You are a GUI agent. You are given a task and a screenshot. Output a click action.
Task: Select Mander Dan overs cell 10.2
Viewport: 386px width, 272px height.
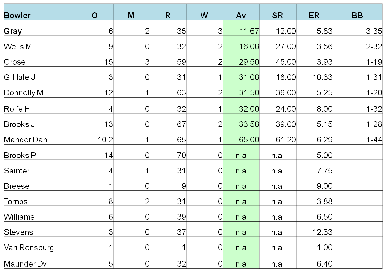point(95,140)
